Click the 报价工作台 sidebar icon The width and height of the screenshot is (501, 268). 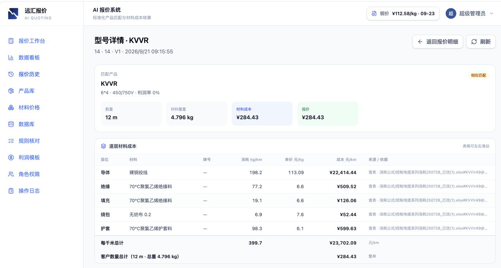[x=11, y=41]
